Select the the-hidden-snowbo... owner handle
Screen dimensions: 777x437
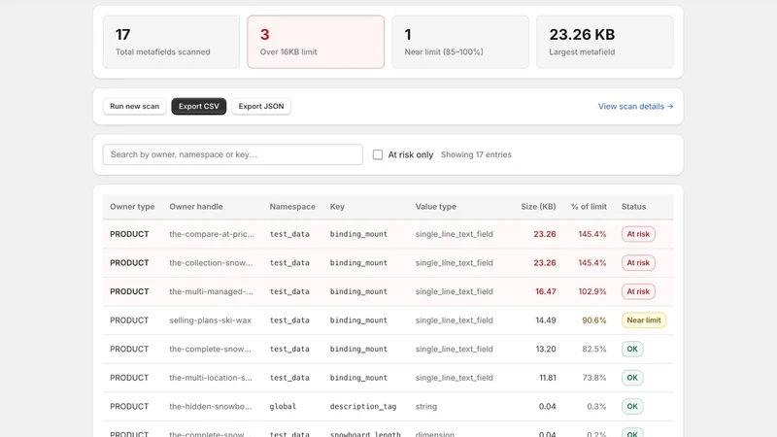pos(210,406)
